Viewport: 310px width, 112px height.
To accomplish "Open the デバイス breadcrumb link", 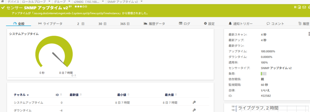I will [13, 2].
